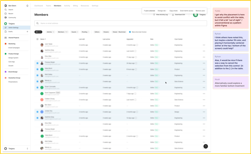Uncheck the selected Wendy Lu row checkbox
Image resolution: width=251 pixels, height=154 pixels.
(x=37, y=82)
